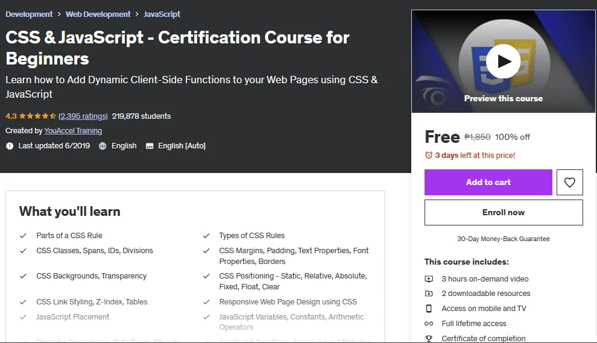Click Certificate of completion text
The height and width of the screenshot is (343, 597).
[484, 338]
